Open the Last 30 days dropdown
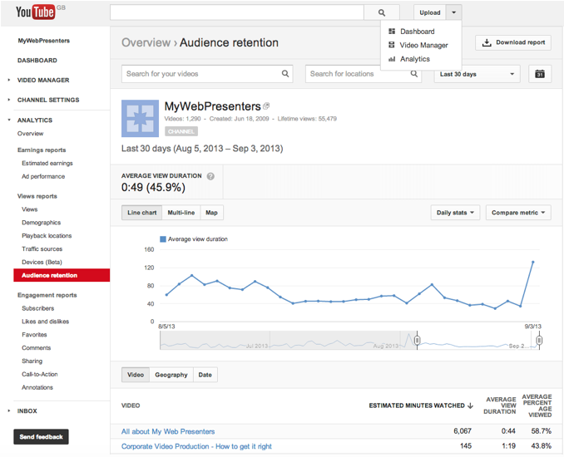Viewport: 564px width, 457px height. (x=477, y=74)
